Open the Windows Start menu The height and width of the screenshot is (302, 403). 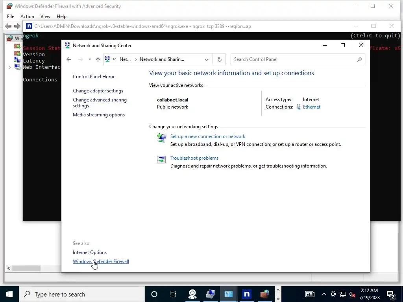pos(9,294)
